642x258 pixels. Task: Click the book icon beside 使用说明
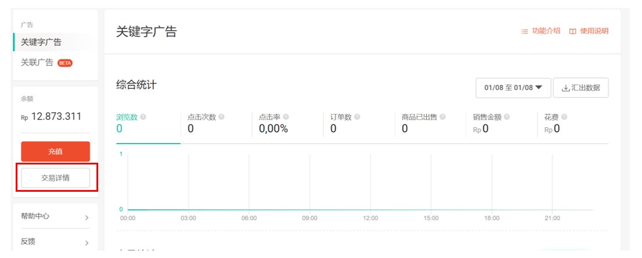573,31
